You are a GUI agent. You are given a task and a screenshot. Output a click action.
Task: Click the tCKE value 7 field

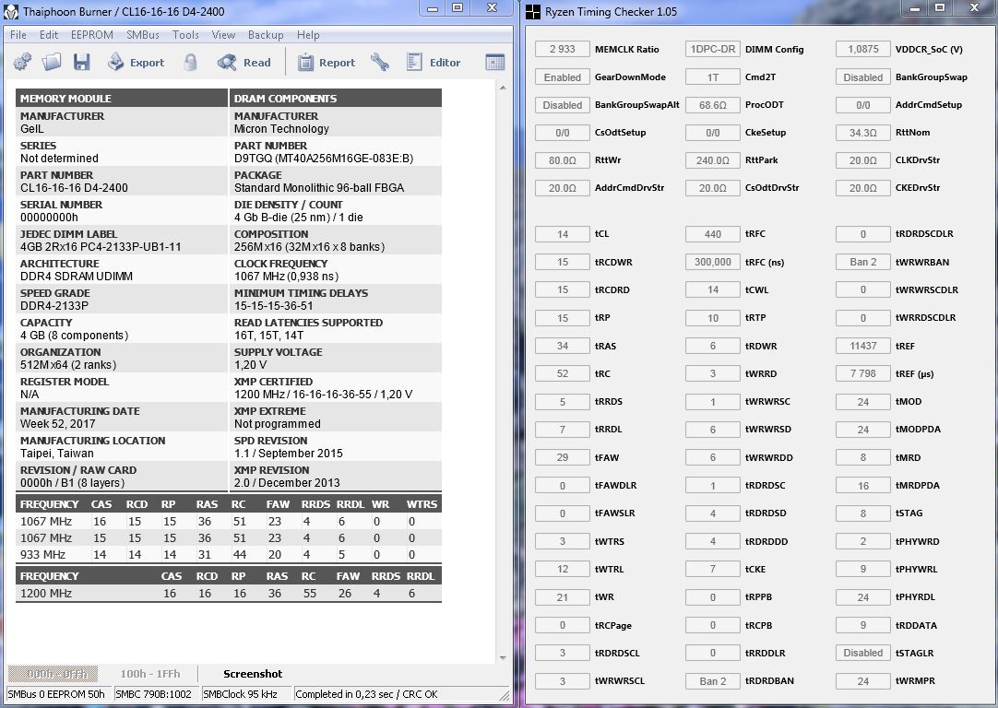click(x=712, y=570)
